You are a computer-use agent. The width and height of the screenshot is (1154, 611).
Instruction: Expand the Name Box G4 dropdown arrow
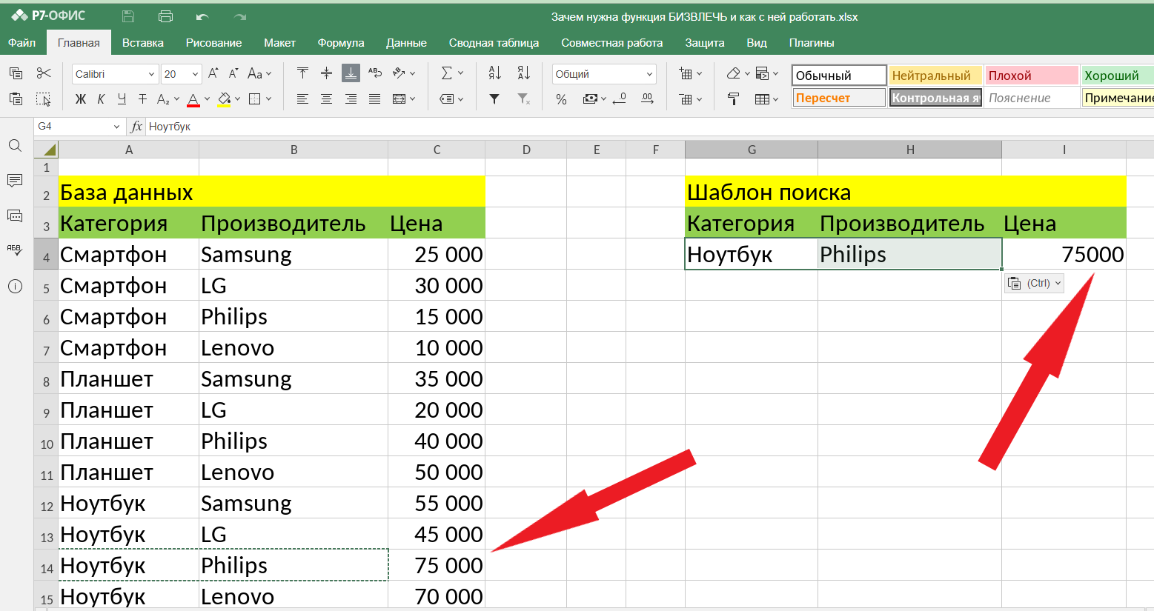click(116, 127)
